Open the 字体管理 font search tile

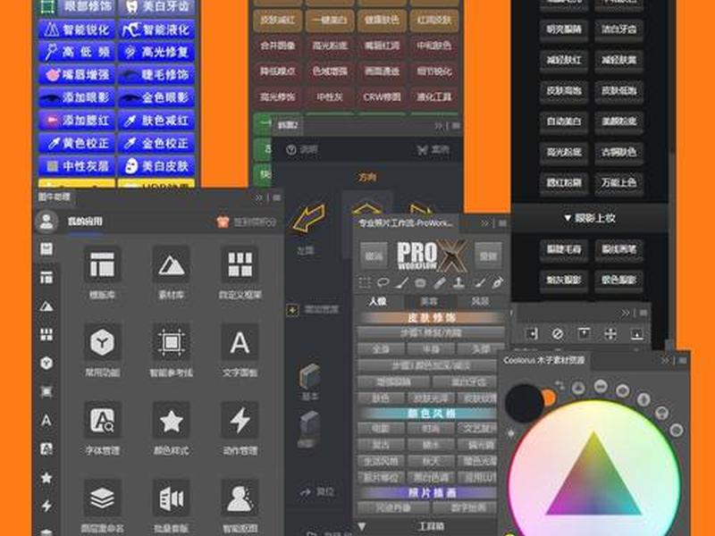pyautogui.click(x=102, y=420)
